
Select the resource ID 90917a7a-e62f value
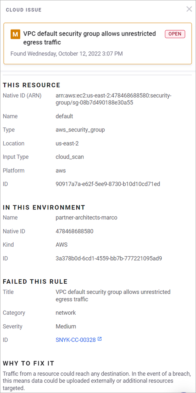coord(108,184)
